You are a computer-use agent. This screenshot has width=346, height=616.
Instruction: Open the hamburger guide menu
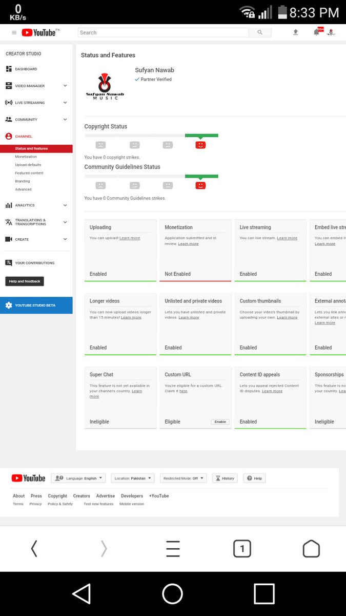[x=14, y=32]
